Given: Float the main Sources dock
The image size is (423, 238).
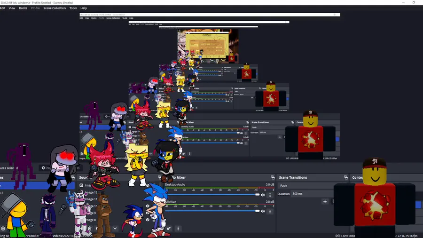Looking at the screenshot, I should 159,177.
